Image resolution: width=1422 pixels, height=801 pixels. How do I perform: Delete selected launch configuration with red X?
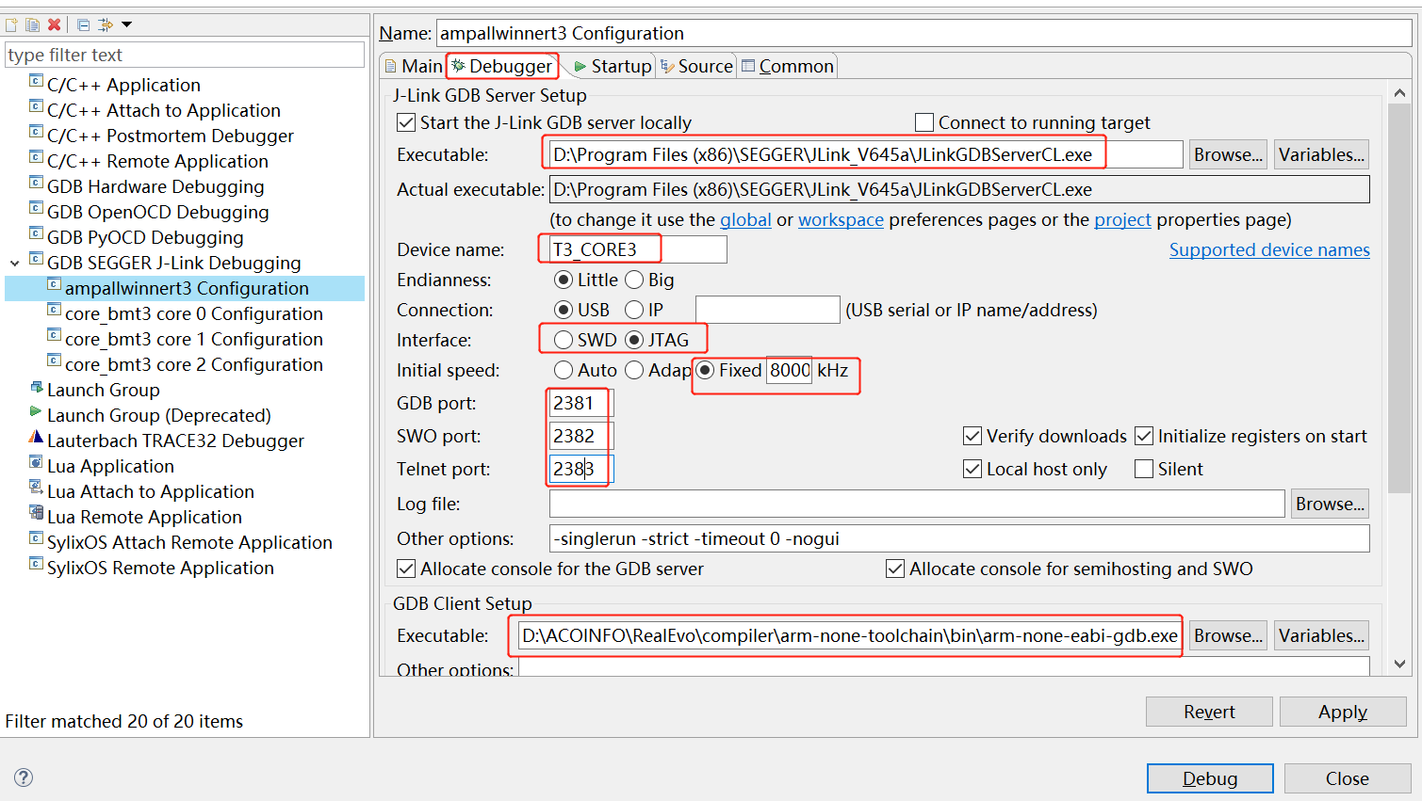pyautogui.click(x=54, y=24)
